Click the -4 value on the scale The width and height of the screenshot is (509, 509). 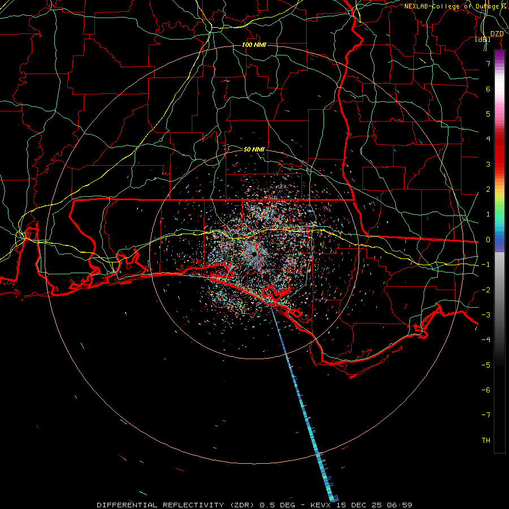click(x=486, y=340)
